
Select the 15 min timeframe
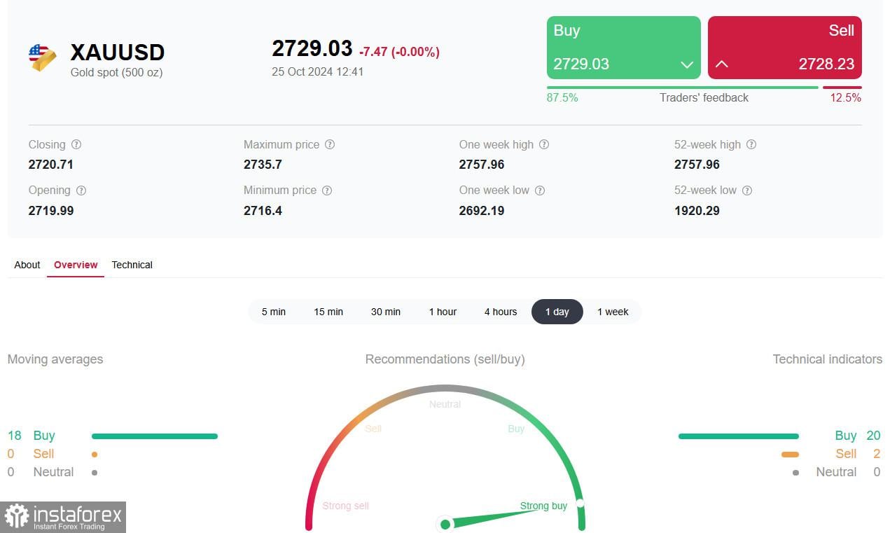[328, 312]
